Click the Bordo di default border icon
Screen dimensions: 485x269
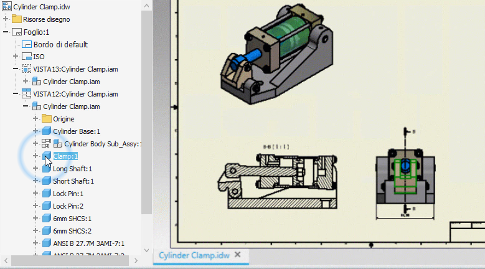coord(27,45)
